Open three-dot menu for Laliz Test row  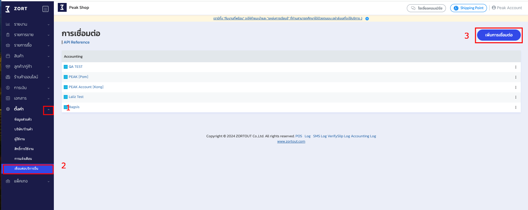[x=516, y=97]
